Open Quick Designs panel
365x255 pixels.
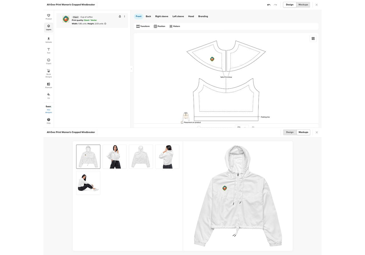tap(48, 73)
